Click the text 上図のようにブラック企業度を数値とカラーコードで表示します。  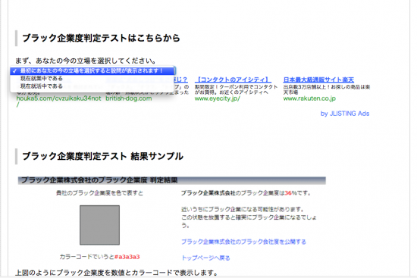117,273
